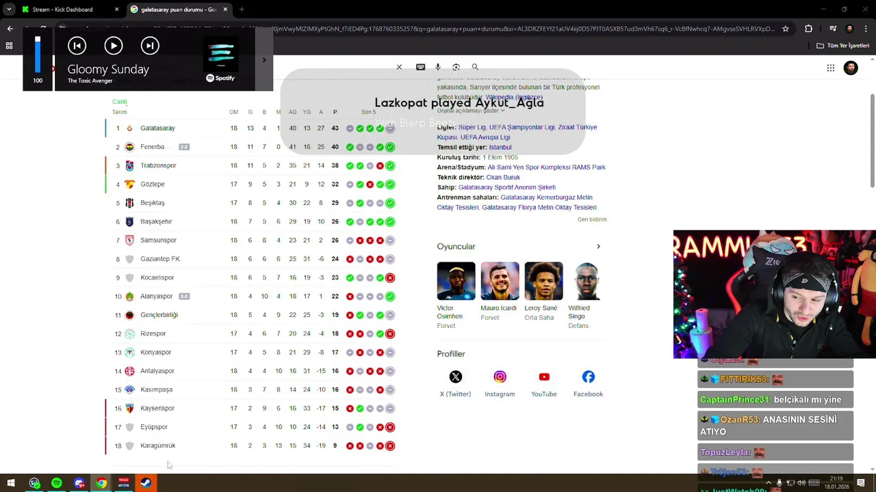
Task: Open the Wikipedia source link
Action: 514,97
